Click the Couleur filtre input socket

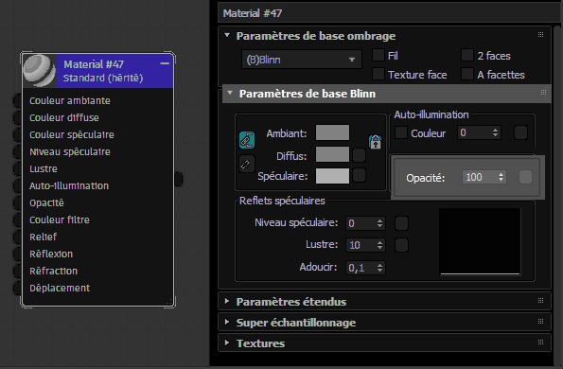point(17,220)
